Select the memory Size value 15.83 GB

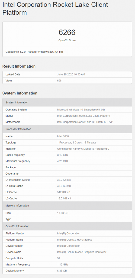(x=63, y=213)
